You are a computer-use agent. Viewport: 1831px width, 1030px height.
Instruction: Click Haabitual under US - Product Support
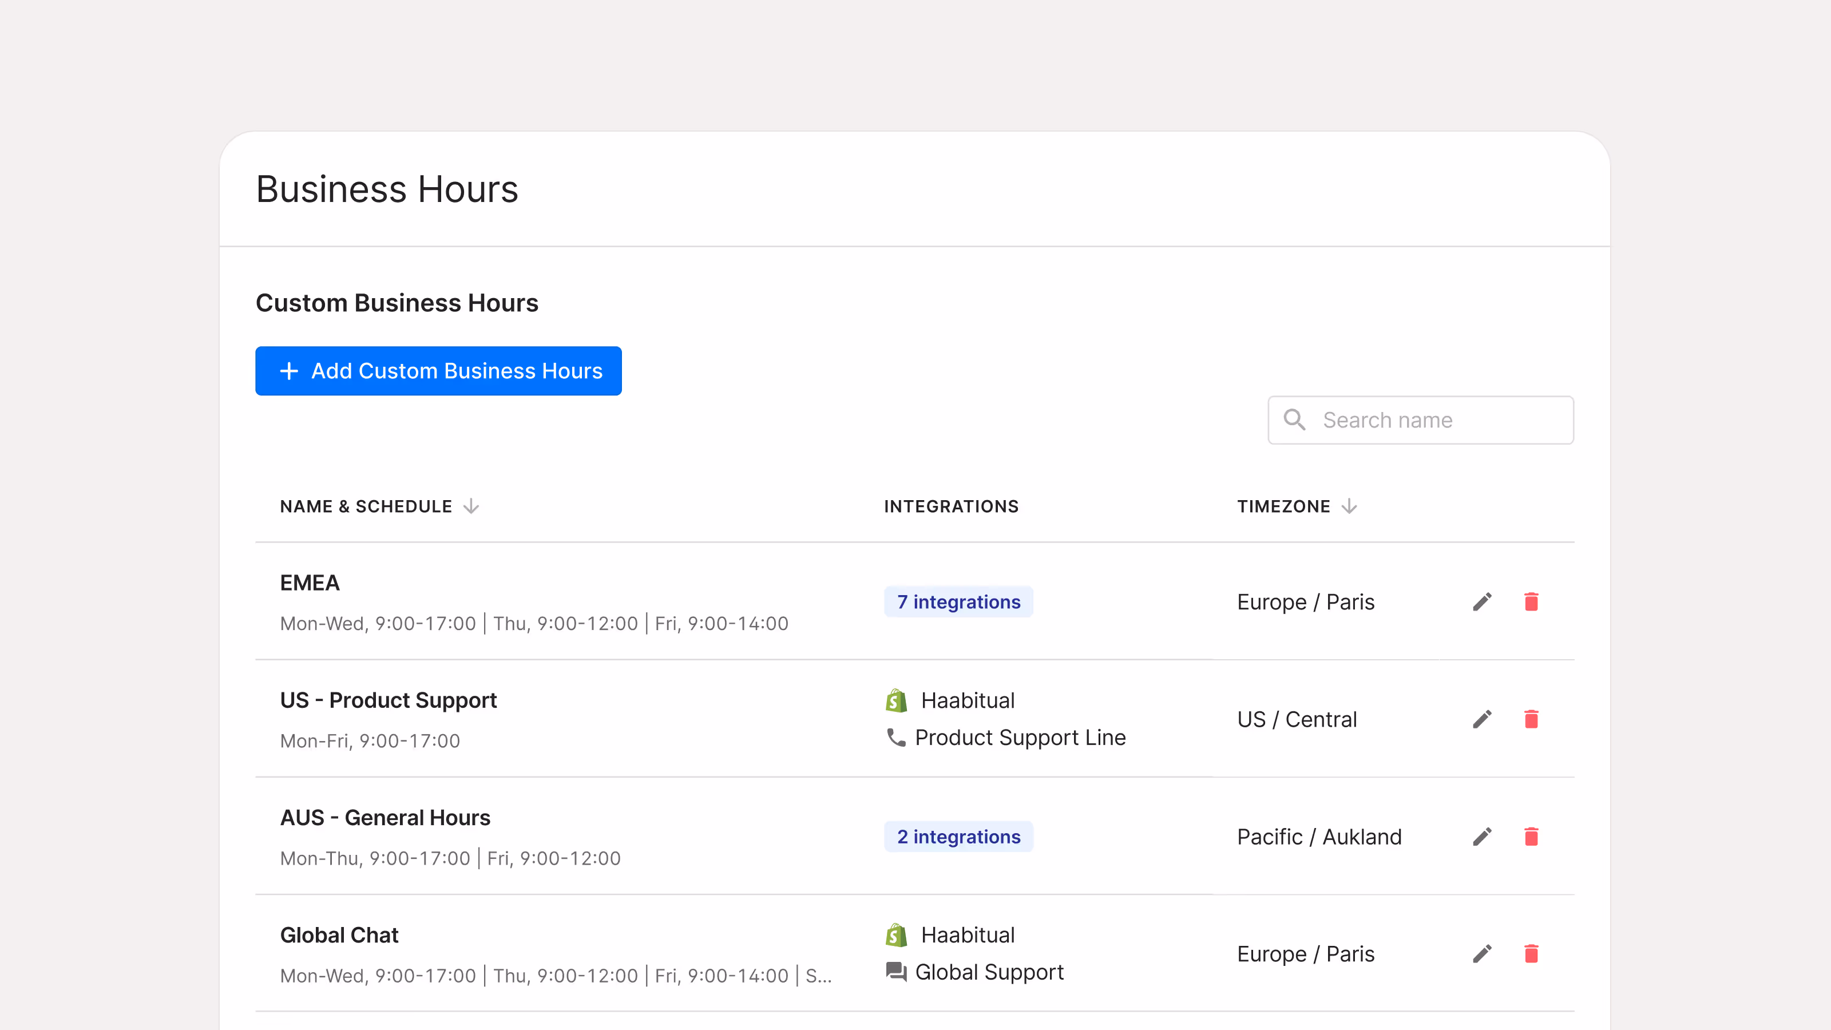[x=966, y=700]
